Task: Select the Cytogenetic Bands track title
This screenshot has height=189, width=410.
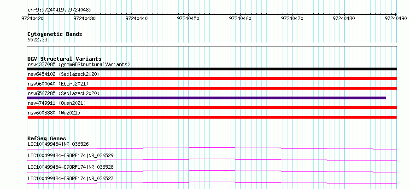Action: coord(55,34)
